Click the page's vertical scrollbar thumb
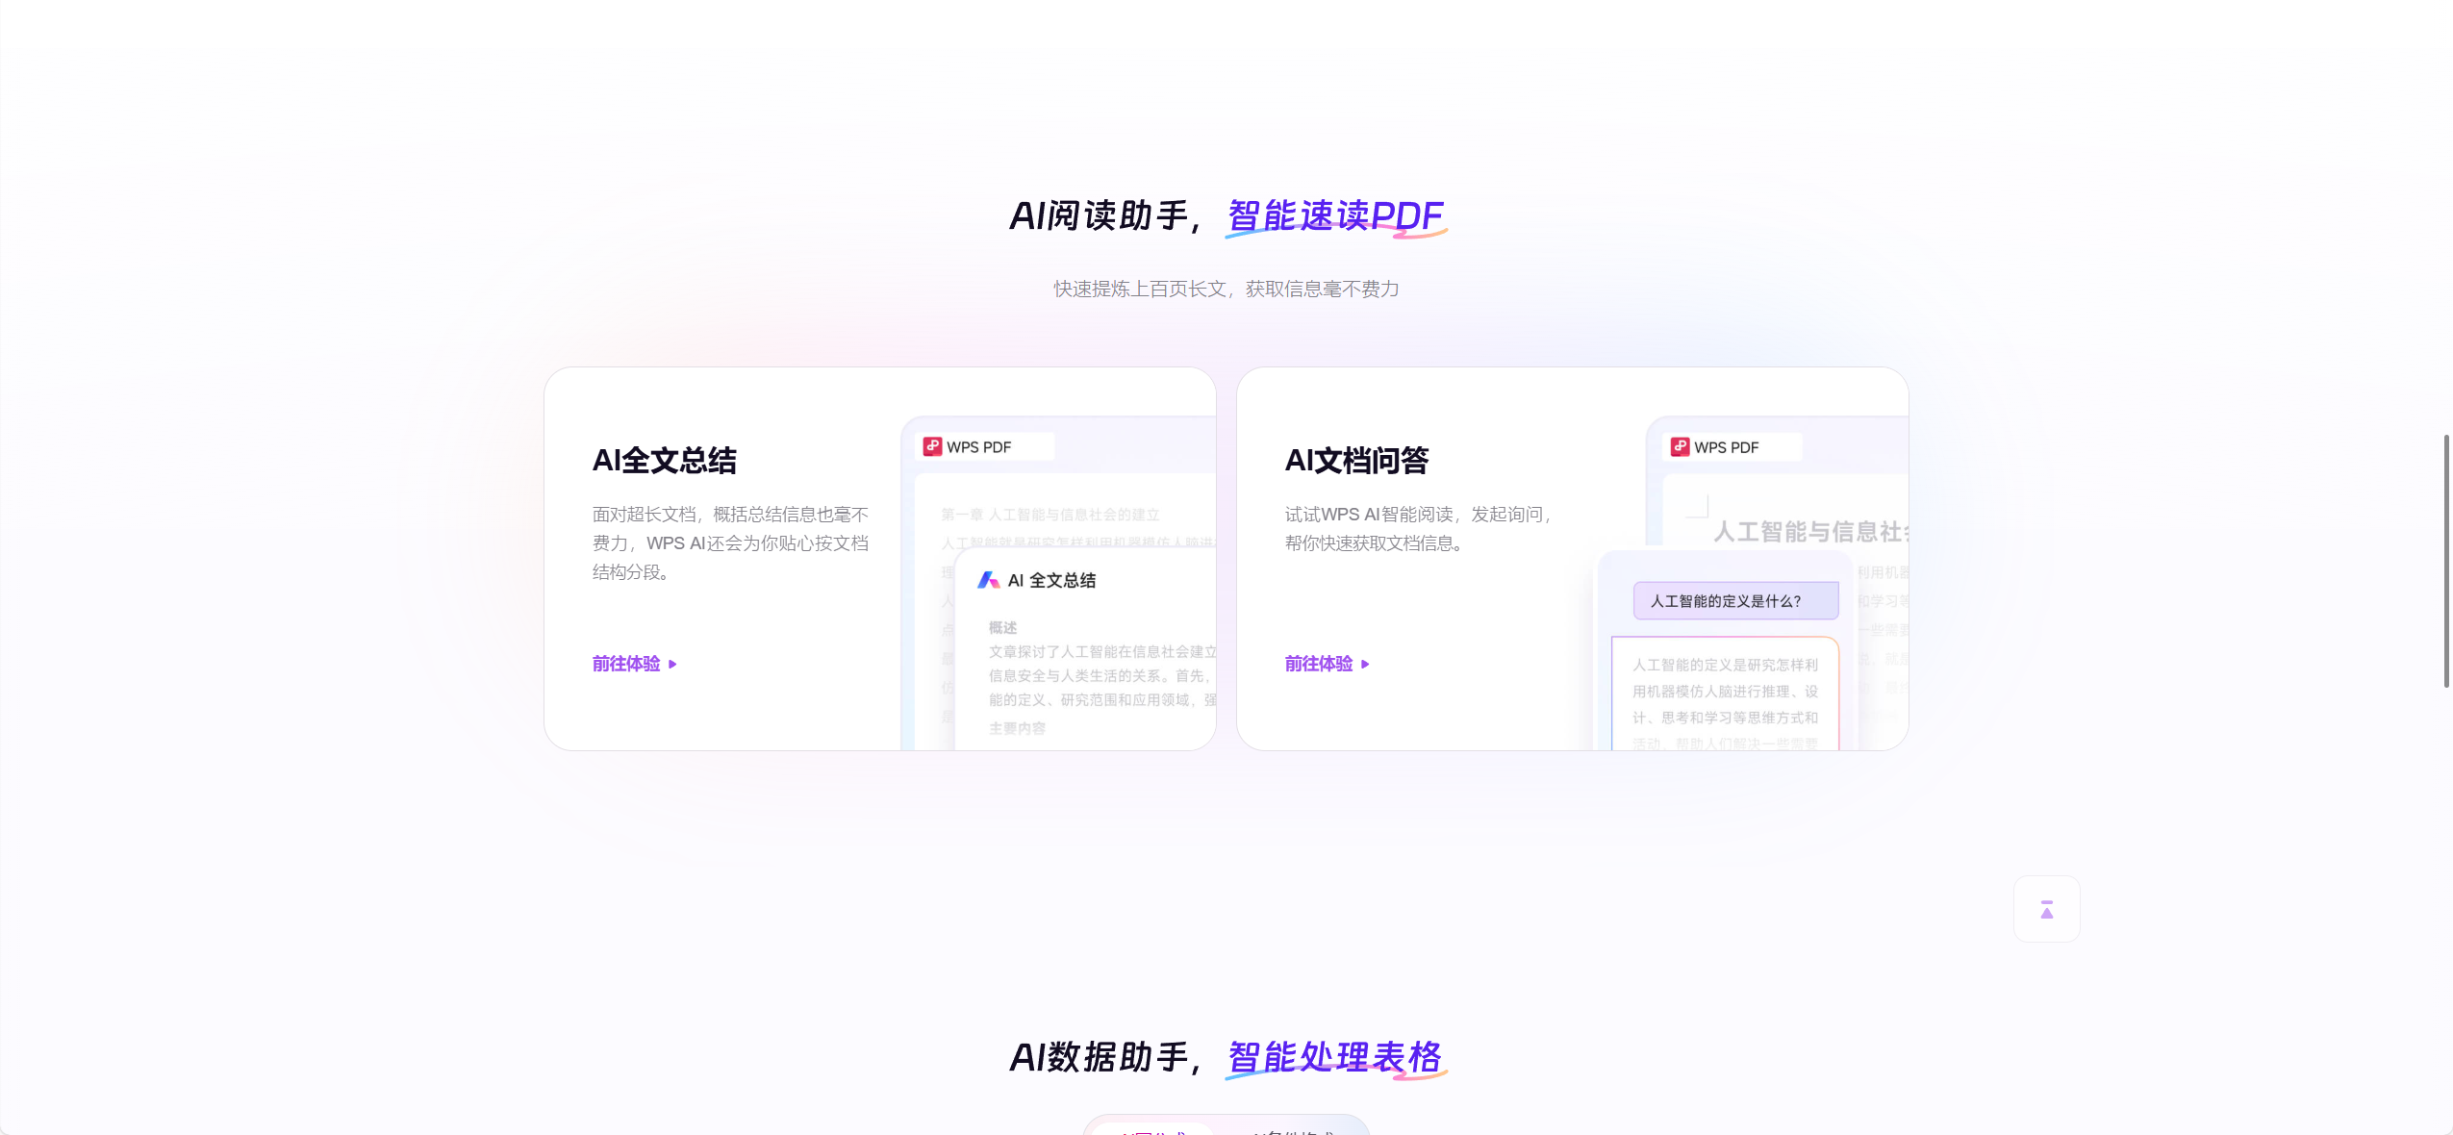The height and width of the screenshot is (1135, 2453). pyautogui.click(x=2446, y=561)
